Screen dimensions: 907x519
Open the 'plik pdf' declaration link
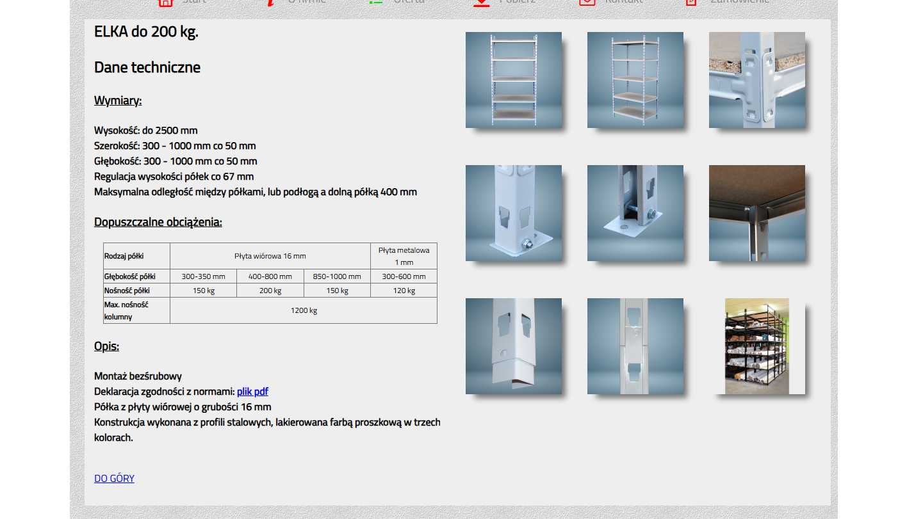tap(252, 392)
